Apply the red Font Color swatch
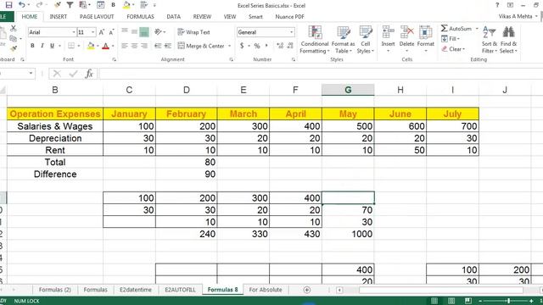This screenshot has height=305, width=543. (105, 46)
